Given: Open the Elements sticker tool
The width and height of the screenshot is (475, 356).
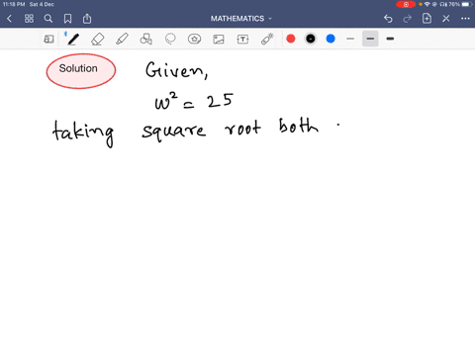Looking at the screenshot, I should tap(194, 39).
